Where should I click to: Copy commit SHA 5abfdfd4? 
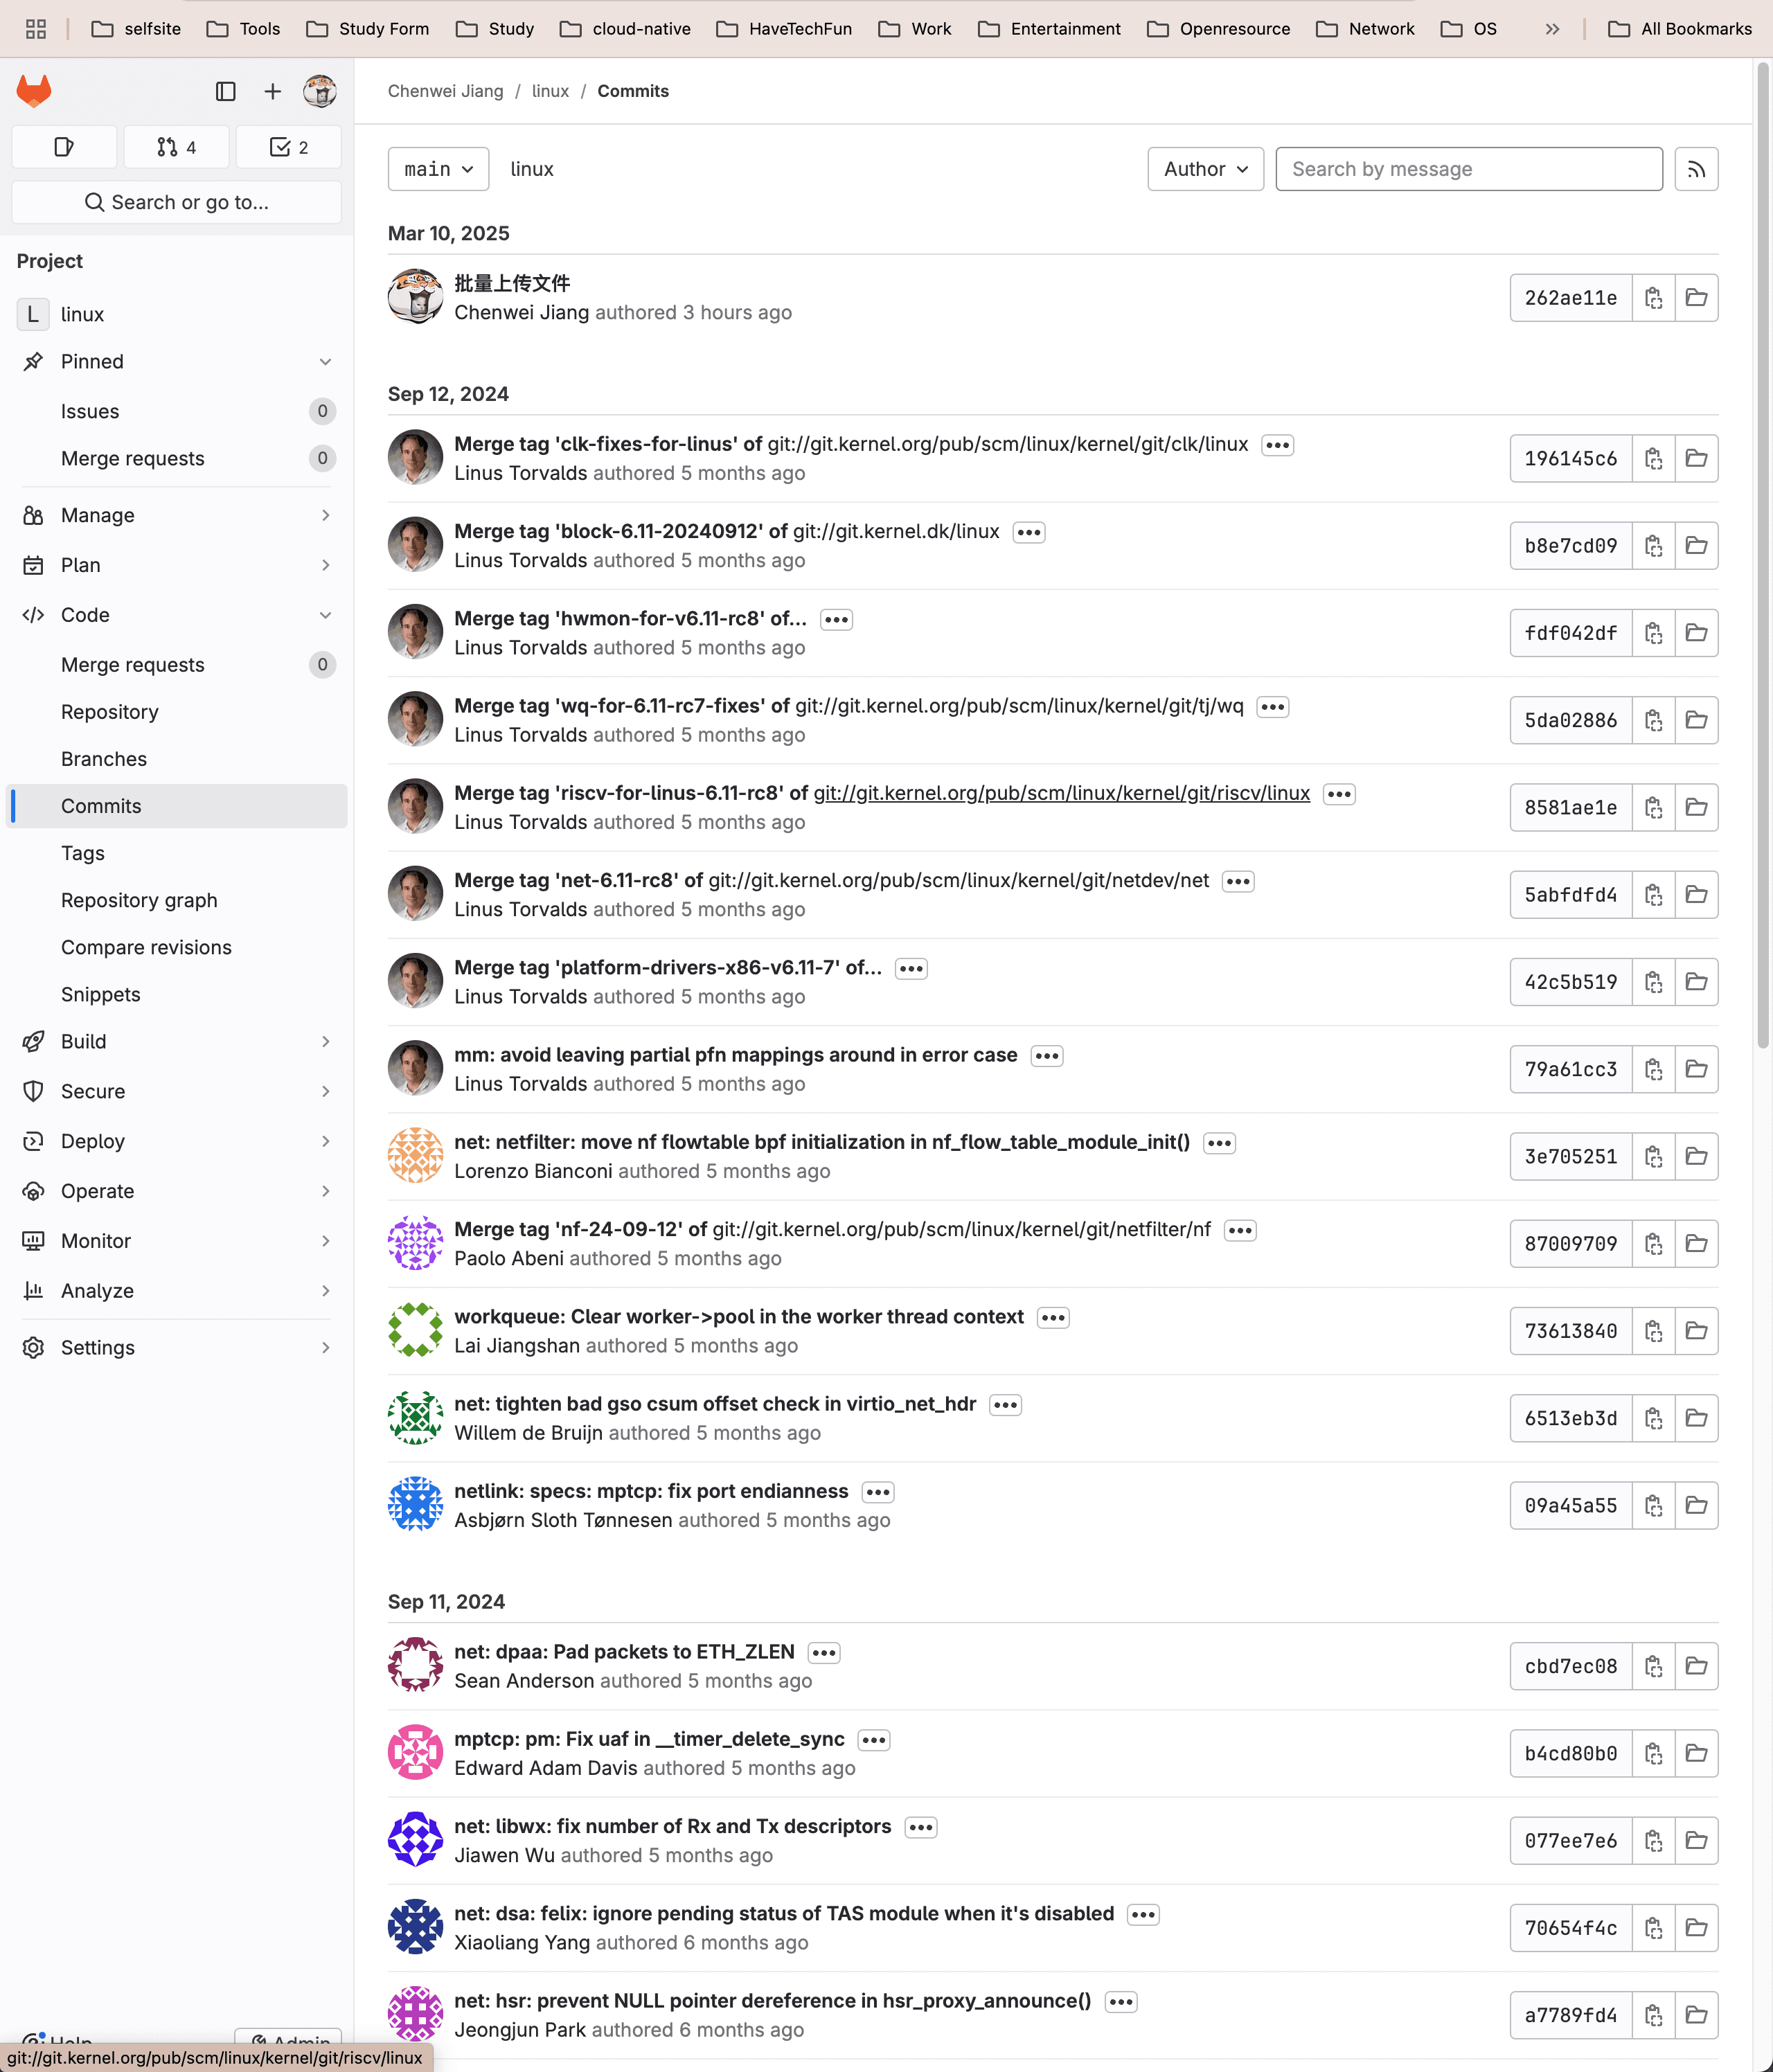(x=1653, y=895)
